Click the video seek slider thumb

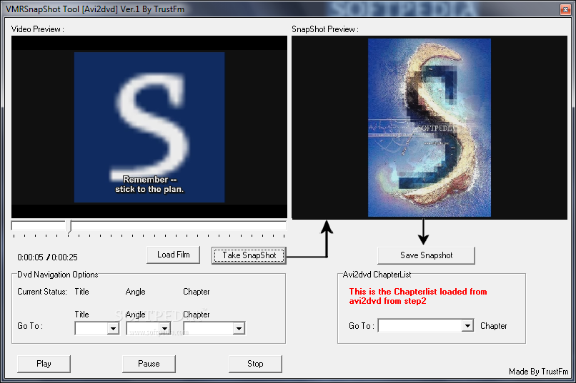(x=69, y=226)
